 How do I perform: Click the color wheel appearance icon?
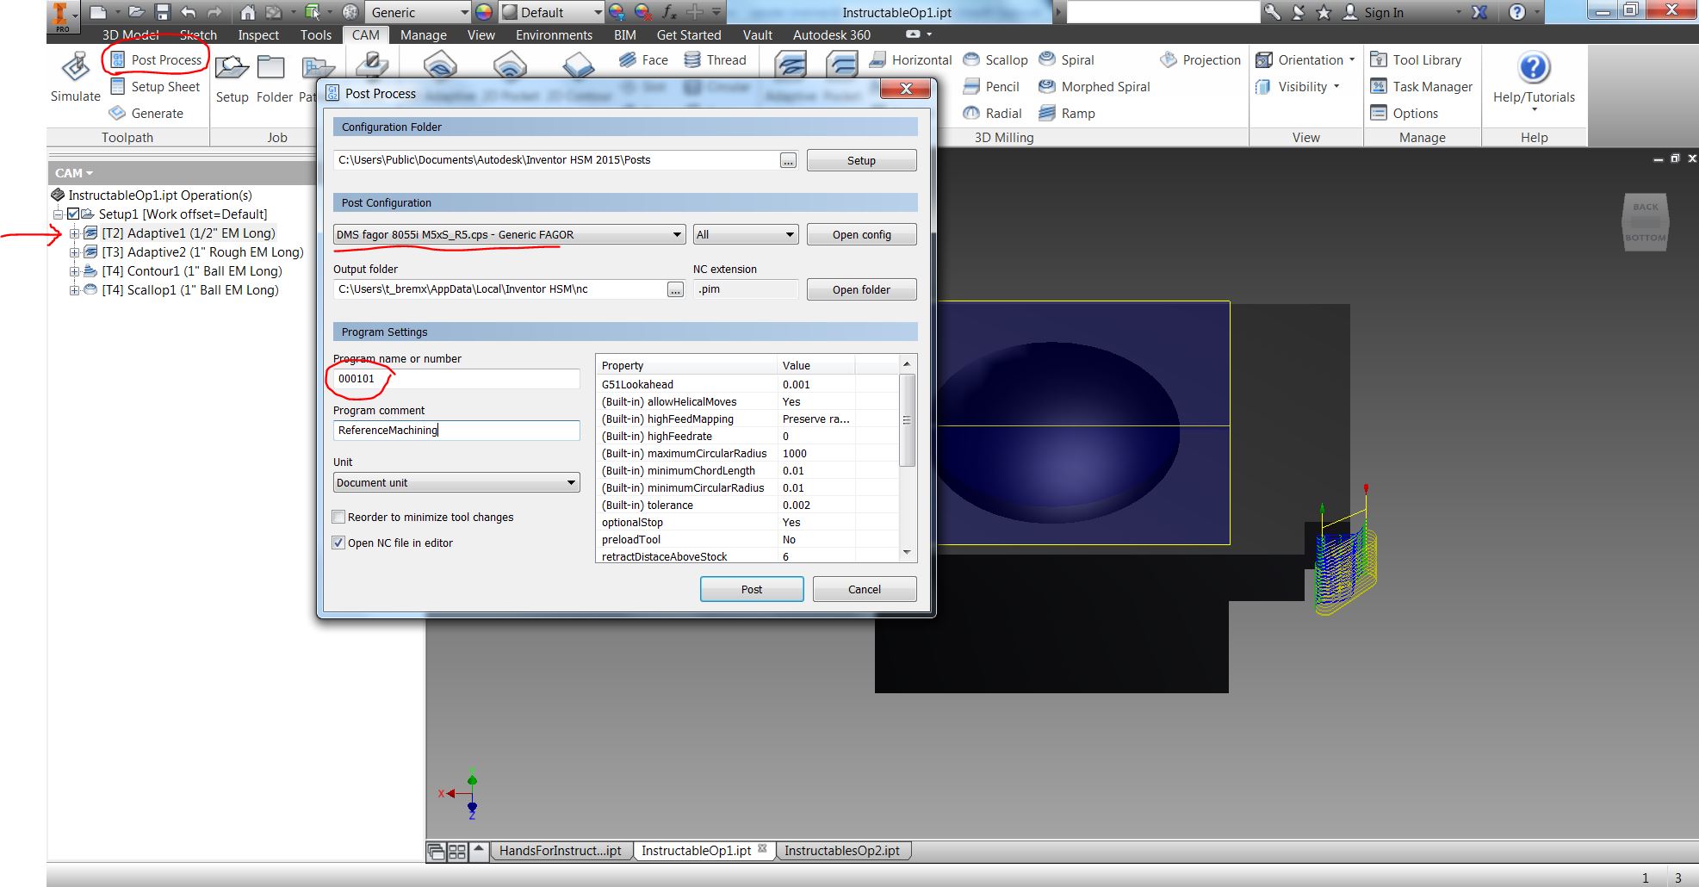484,12
